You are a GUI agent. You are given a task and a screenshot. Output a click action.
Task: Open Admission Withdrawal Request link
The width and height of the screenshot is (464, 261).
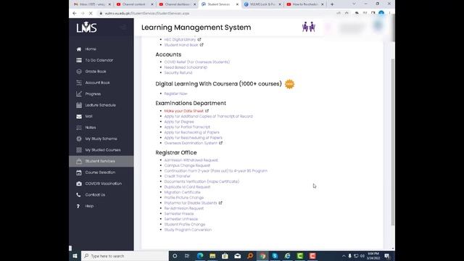[x=191, y=160]
